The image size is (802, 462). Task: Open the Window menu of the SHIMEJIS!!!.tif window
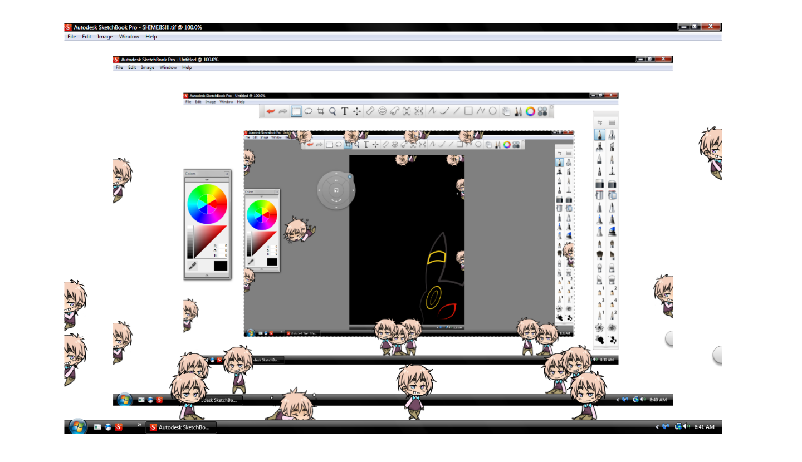(x=129, y=37)
